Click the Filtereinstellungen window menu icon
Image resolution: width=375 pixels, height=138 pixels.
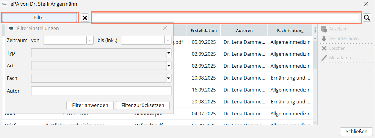(x=11, y=28)
